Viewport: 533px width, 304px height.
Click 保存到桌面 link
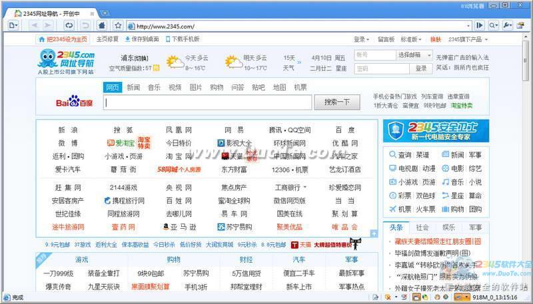(x=142, y=39)
